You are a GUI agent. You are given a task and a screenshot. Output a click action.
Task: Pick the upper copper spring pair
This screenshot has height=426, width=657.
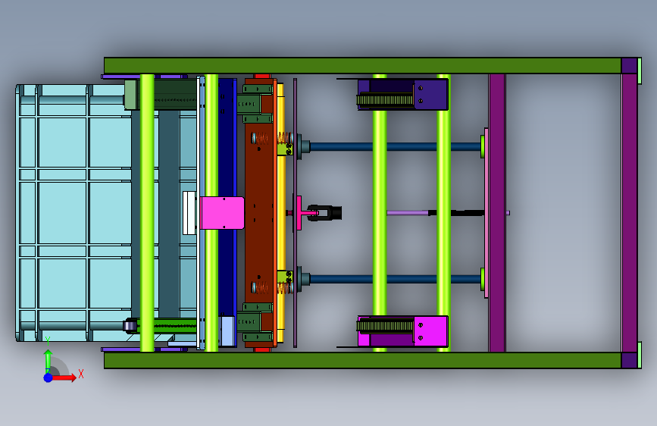(x=272, y=137)
